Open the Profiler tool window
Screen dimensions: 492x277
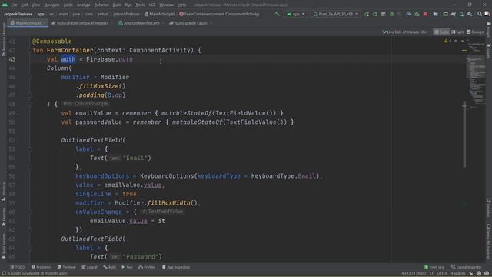147,267
